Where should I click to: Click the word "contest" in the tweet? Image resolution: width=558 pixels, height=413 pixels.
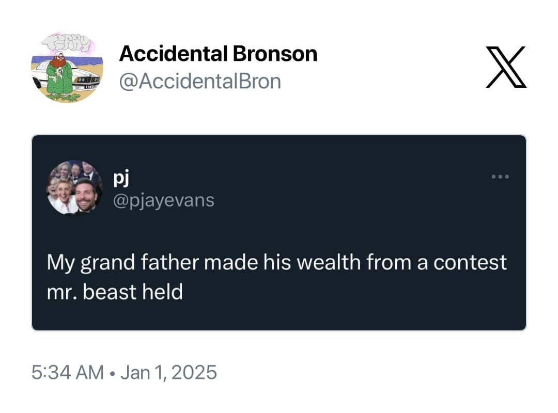pyautogui.click(x=470, y=263)
